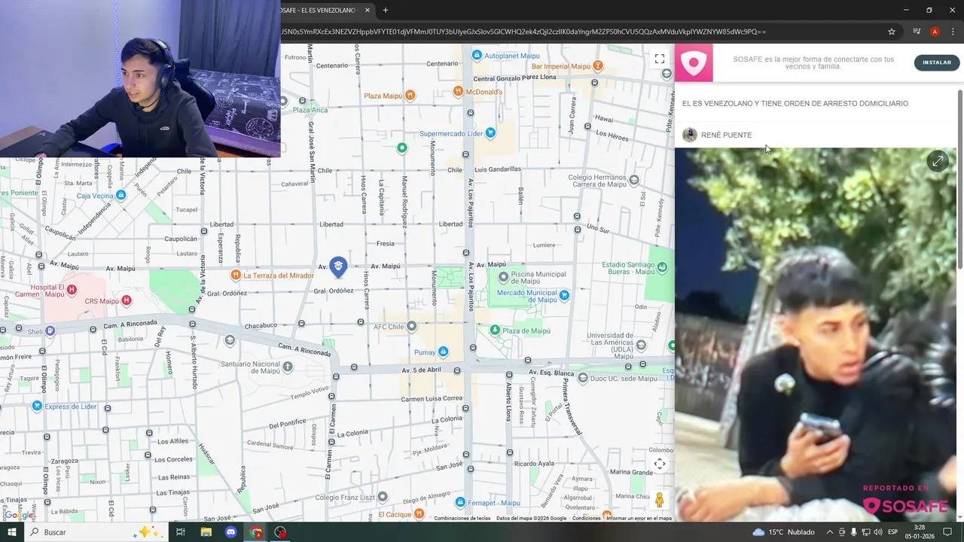This screenshot has width=964, height=542.
Task: Bookmark this page with the star icon
Action: coord(892,32)
